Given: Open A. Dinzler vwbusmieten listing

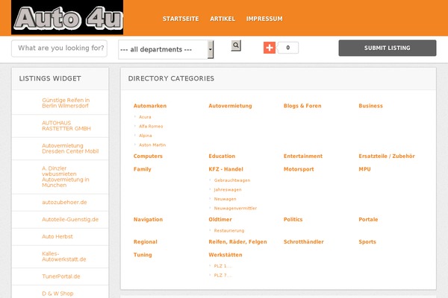Looking at the screenshot, I should tap(66, 177).
